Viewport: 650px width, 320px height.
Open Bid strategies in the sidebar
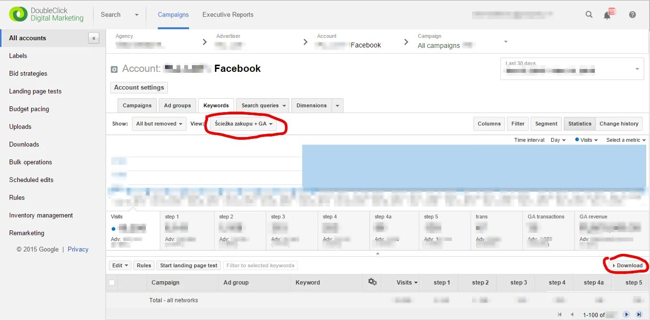click(28, 74)
